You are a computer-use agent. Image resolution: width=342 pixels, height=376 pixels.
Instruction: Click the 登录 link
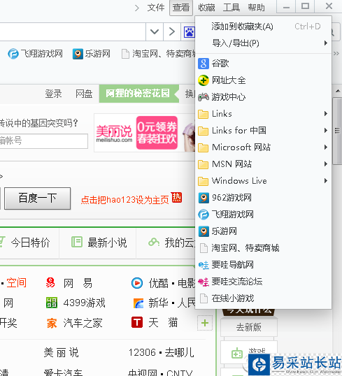(x=54, y=94)
